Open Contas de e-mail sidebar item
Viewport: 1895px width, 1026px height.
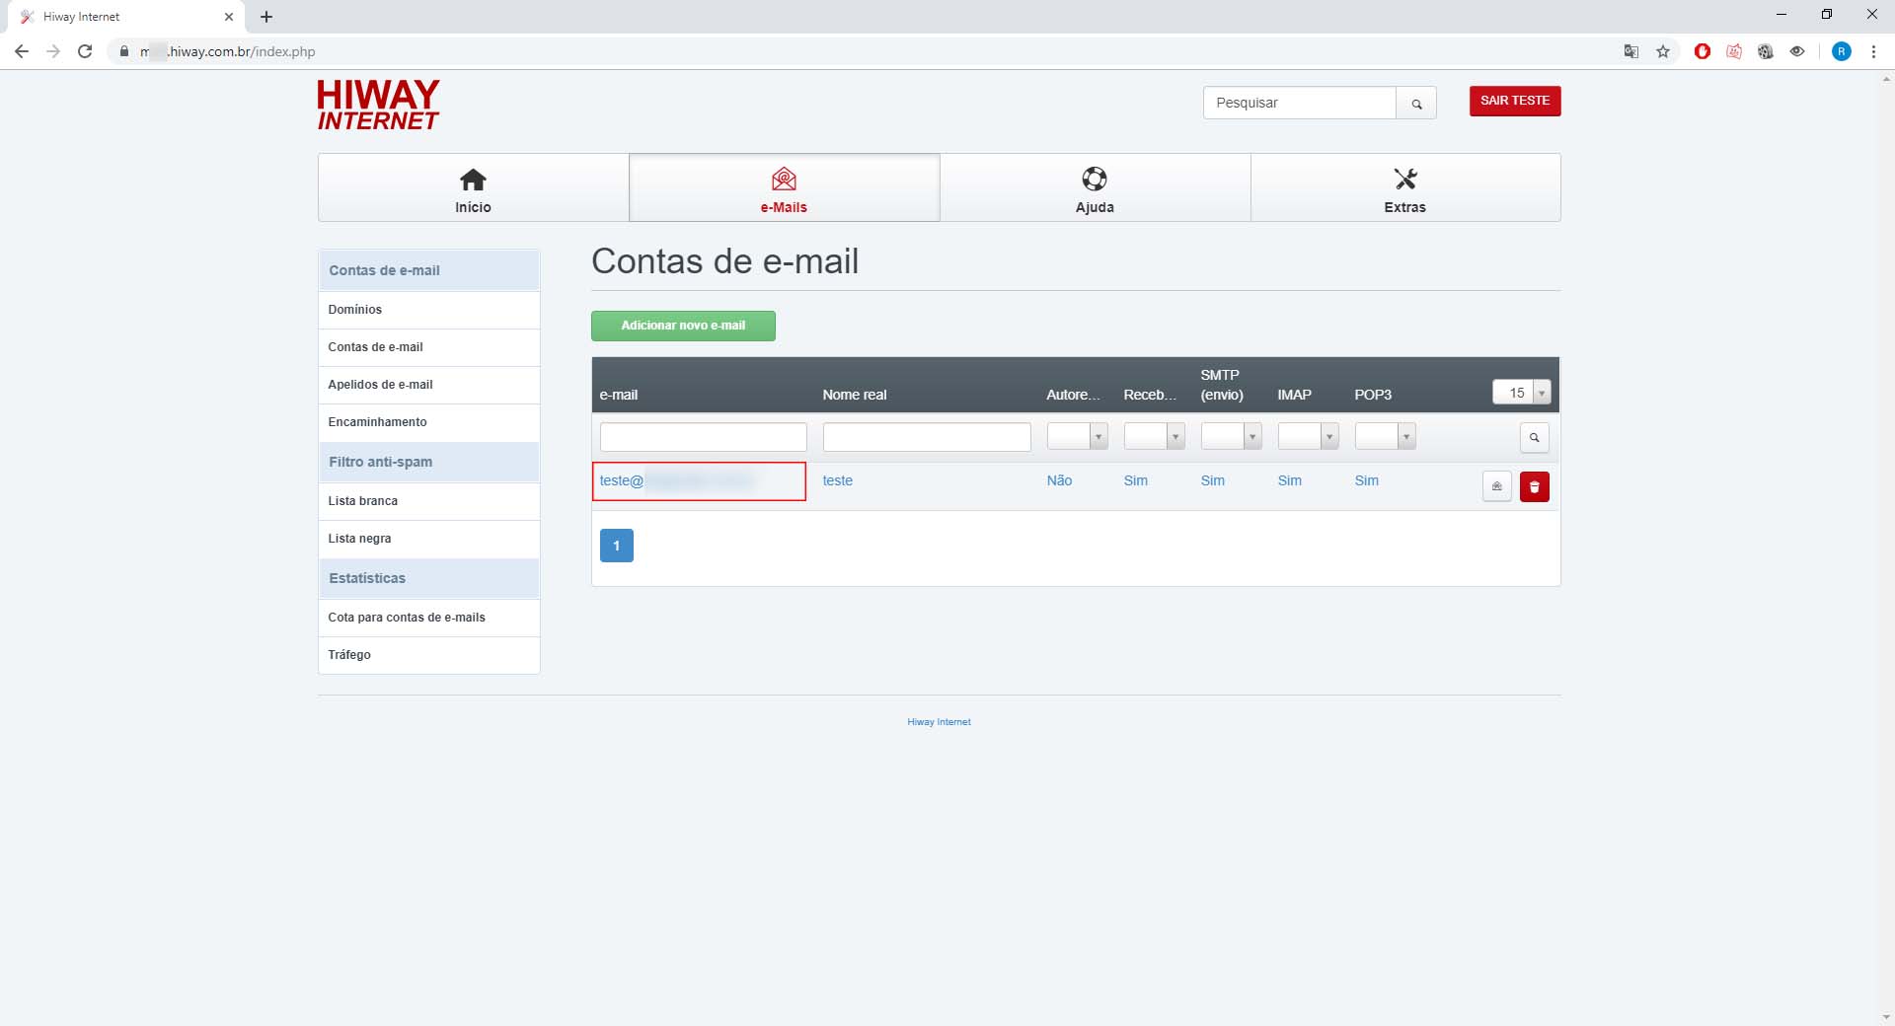tap(428, 347)
